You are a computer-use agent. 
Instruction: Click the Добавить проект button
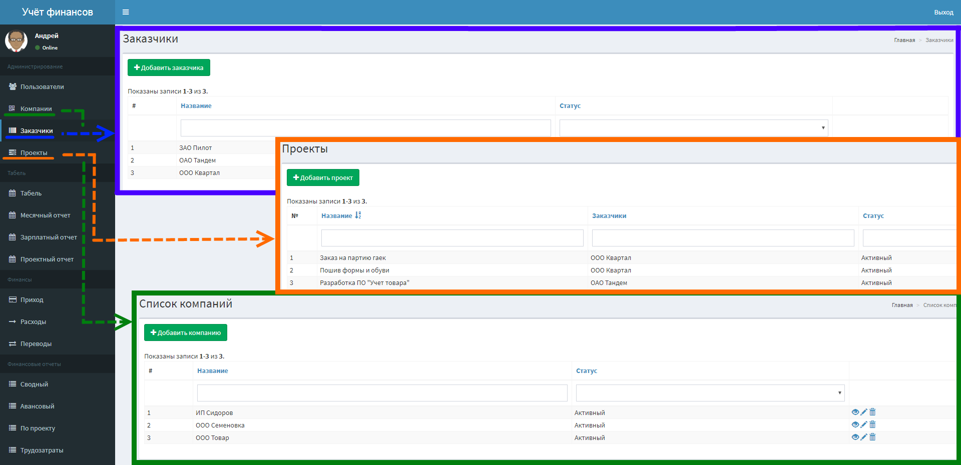(x=323, y=177)
